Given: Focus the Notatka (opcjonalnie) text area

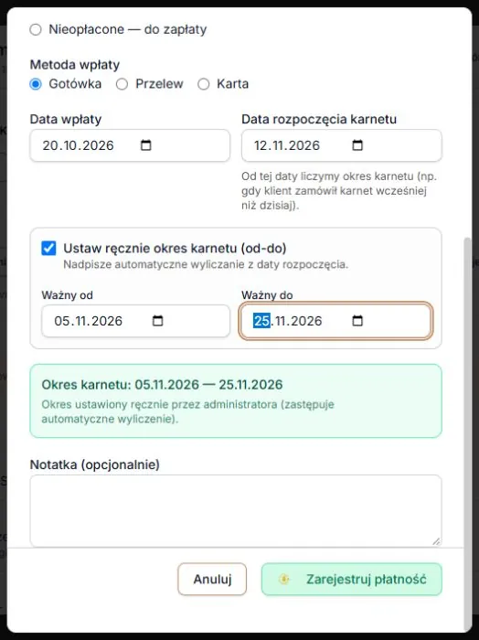Looking at the screenshot, I should pyautogui.click(x=236, y=510).
